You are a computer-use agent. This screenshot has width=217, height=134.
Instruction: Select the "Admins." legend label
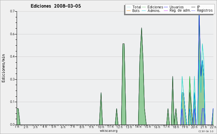154,11
